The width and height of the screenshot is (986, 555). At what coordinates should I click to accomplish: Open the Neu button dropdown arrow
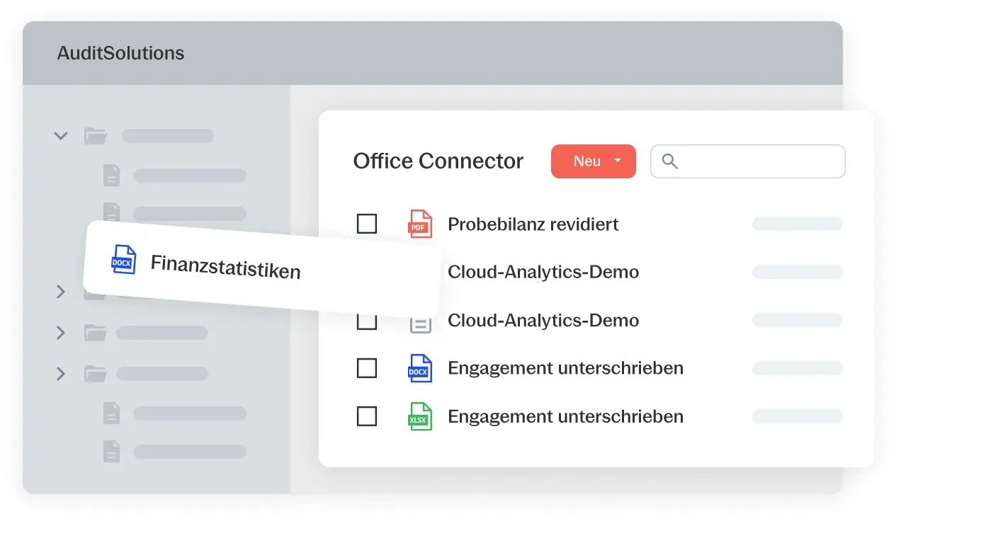[618, 161]
